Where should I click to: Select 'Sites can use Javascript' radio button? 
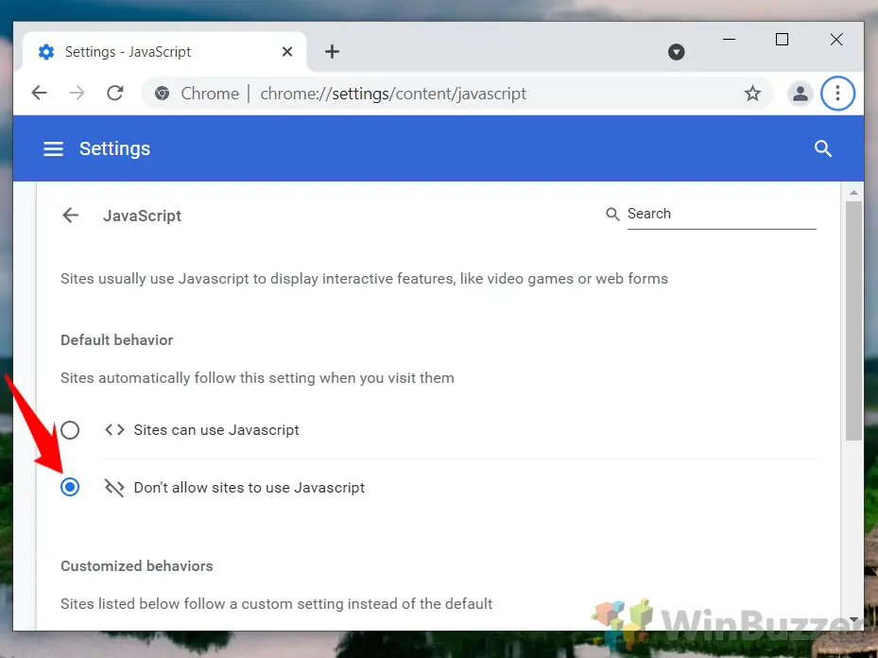[70, 430]
